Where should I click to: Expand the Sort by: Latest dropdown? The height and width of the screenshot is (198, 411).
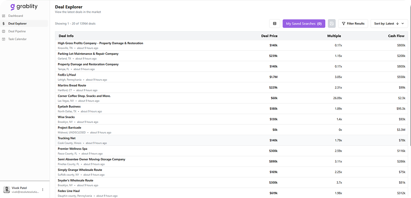point(389,24)
